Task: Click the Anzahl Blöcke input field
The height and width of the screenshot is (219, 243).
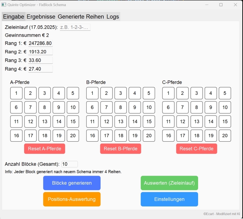Action: 70,164
